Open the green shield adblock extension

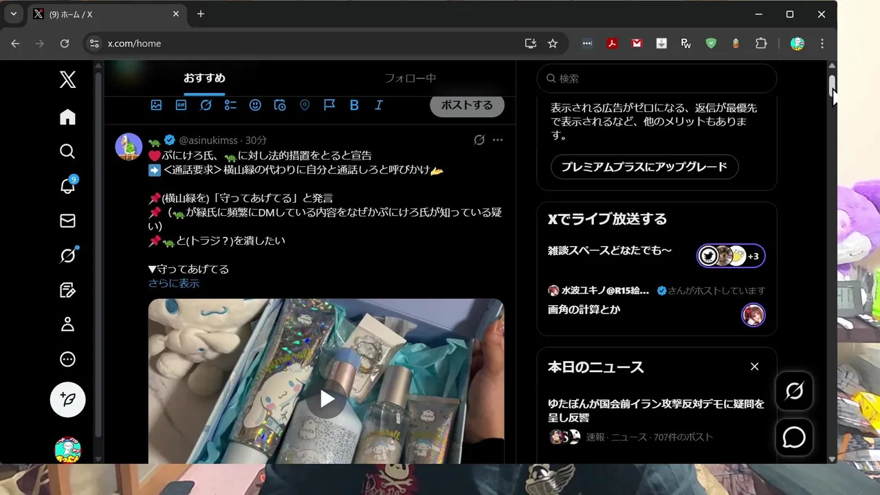pyautogui.click(x=711, y=43)
